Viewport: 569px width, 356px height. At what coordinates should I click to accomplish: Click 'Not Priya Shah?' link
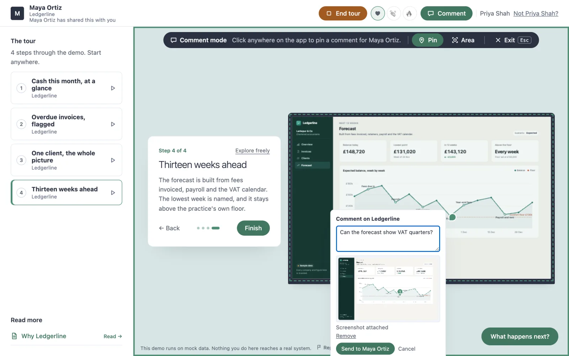(536, 14)
